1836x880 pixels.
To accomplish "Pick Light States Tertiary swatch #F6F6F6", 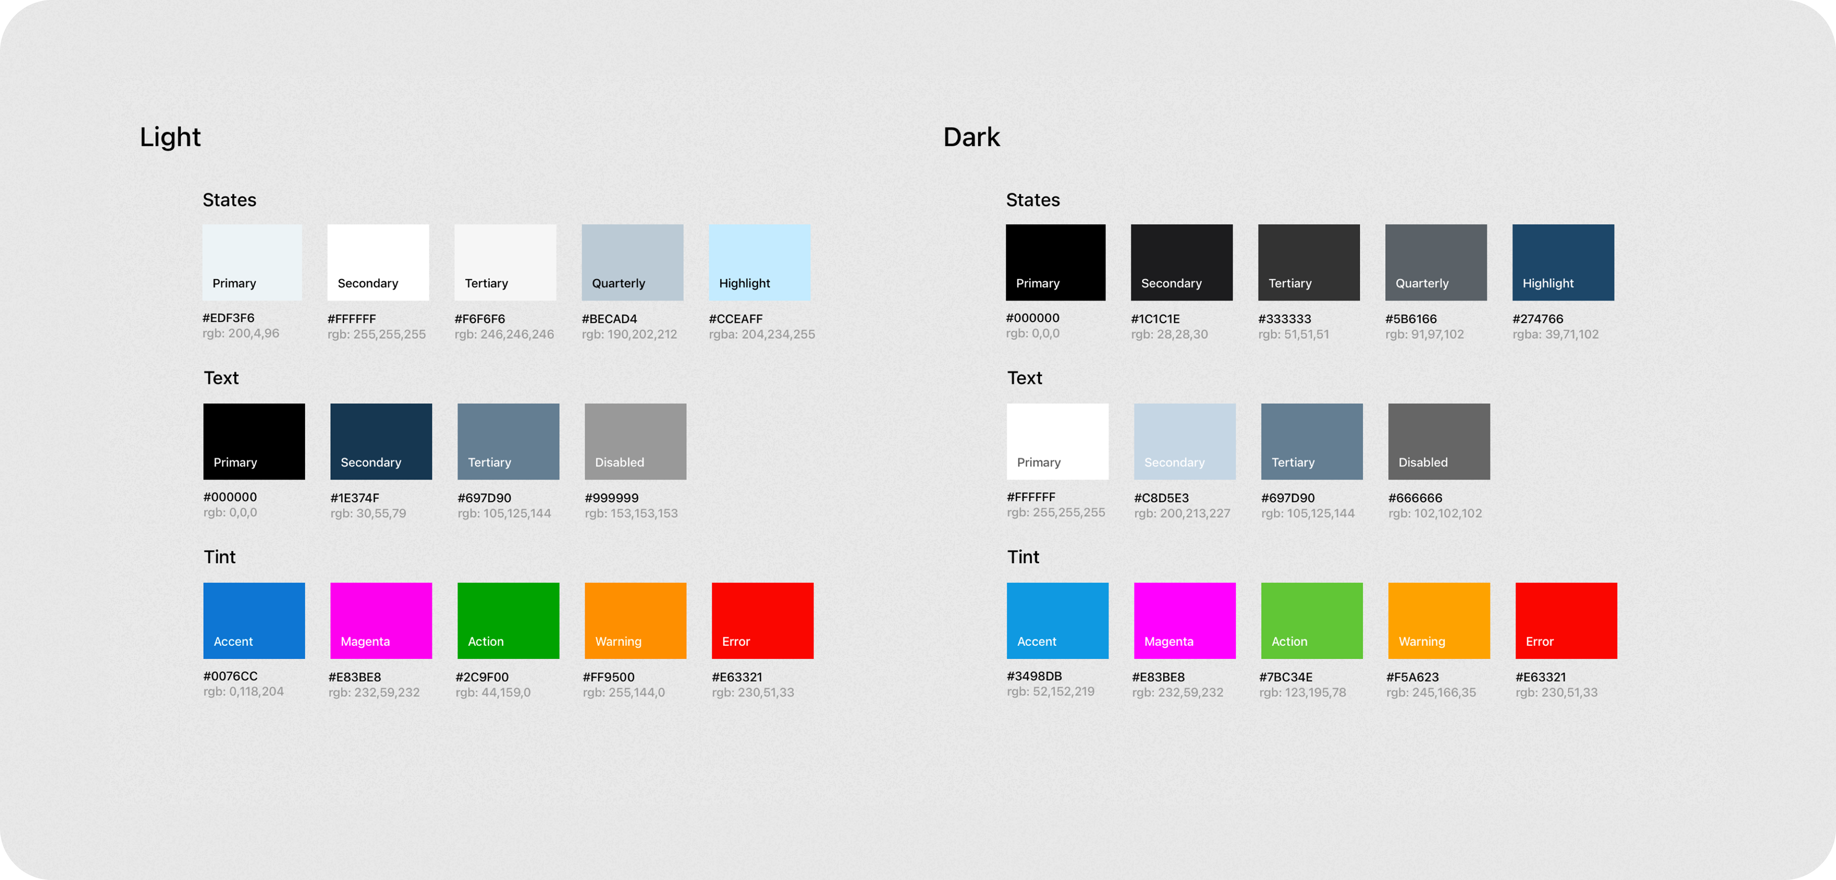I will (x=505, y=262).
